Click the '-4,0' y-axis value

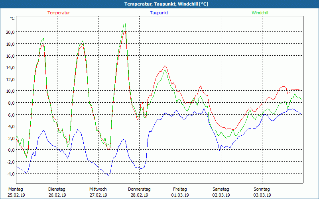pyautogui.click(x=11, y=174)
